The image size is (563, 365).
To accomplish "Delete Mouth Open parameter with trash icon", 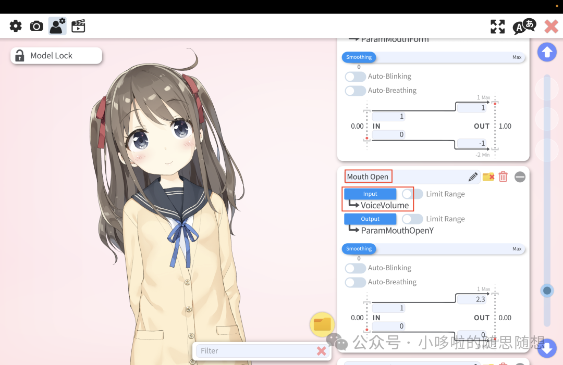I will (x=503, y=177).
